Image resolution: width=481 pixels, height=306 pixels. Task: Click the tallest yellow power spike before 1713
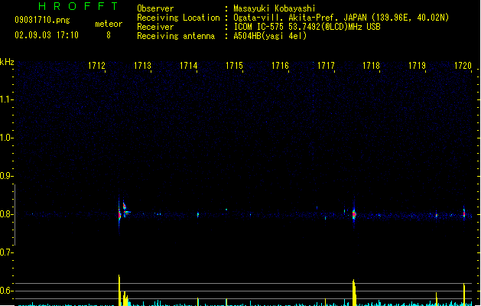pyautogui.click(x=119, y=290)
